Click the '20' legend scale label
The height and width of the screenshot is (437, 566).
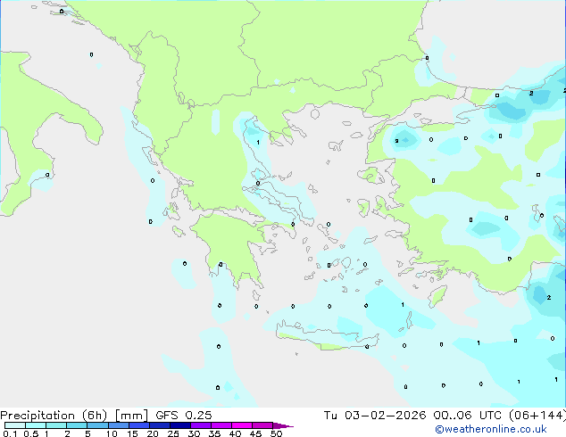pyautogui.click(x=153, y=433)
